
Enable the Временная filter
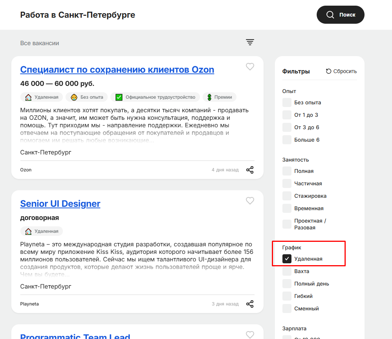click(x=287, y=208)
